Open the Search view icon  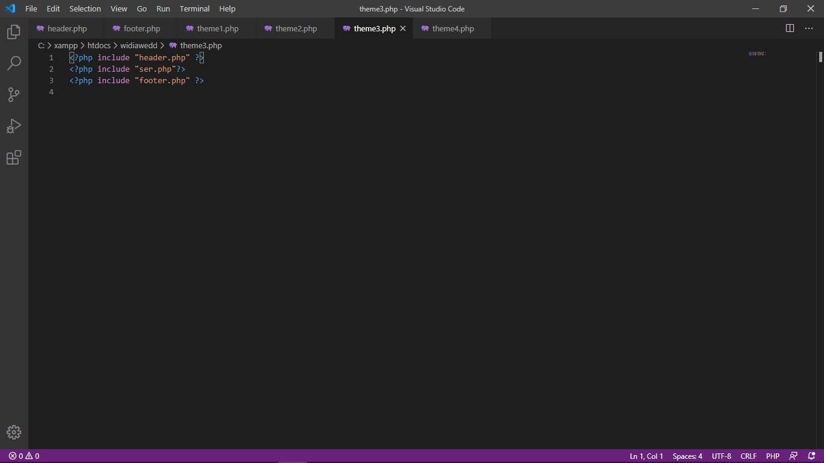coord(13,63)
